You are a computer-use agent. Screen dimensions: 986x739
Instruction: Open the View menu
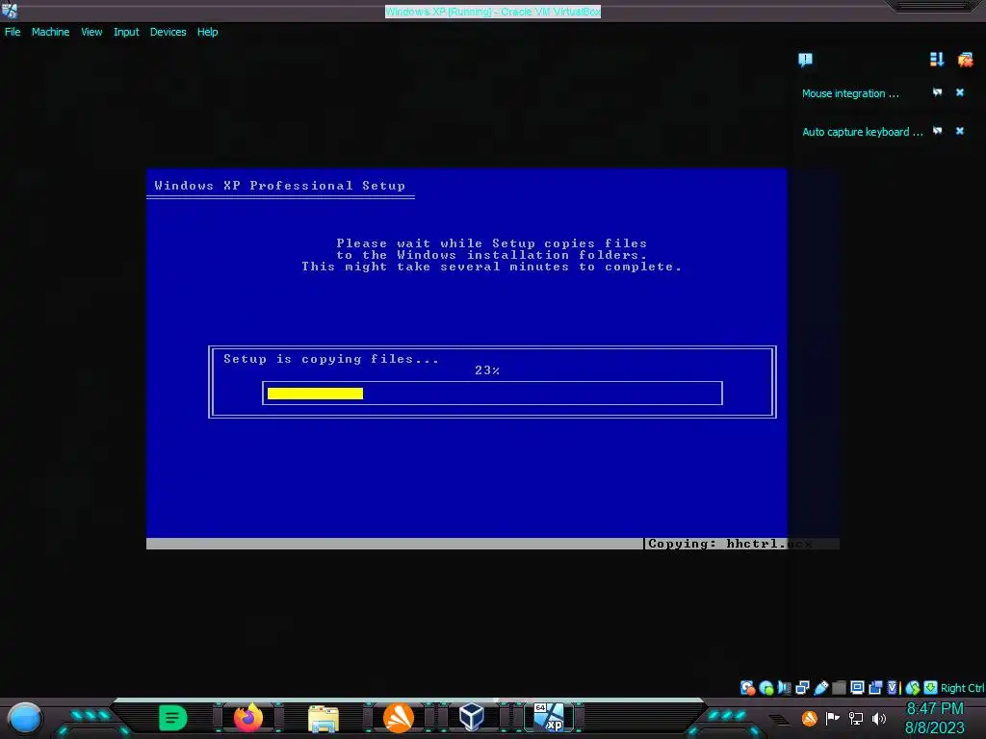coord(91,32)
